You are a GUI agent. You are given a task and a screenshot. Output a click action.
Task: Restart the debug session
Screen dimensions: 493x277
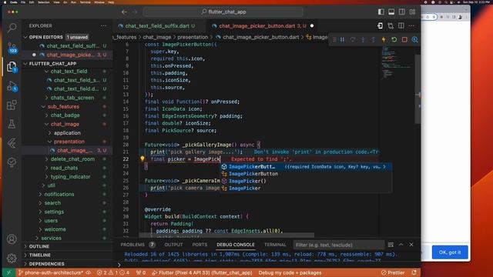tap(394, 39)
